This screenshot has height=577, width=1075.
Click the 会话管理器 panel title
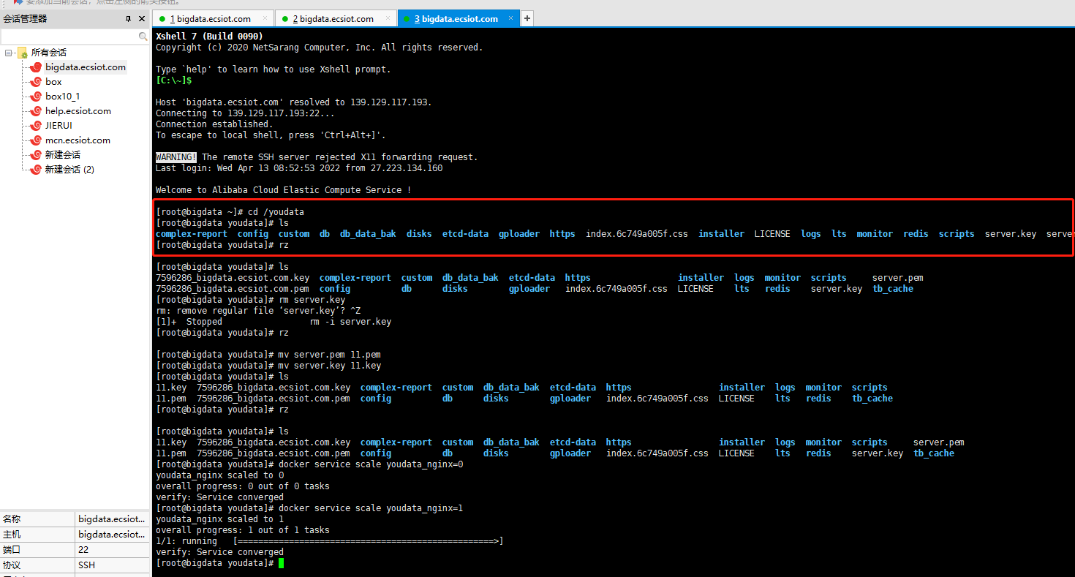click(x=25, y=18)
